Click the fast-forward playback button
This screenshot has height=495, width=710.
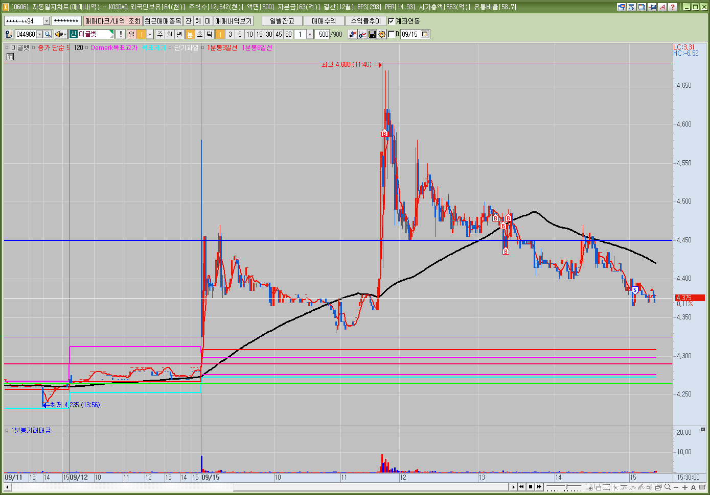pos(539,487)
